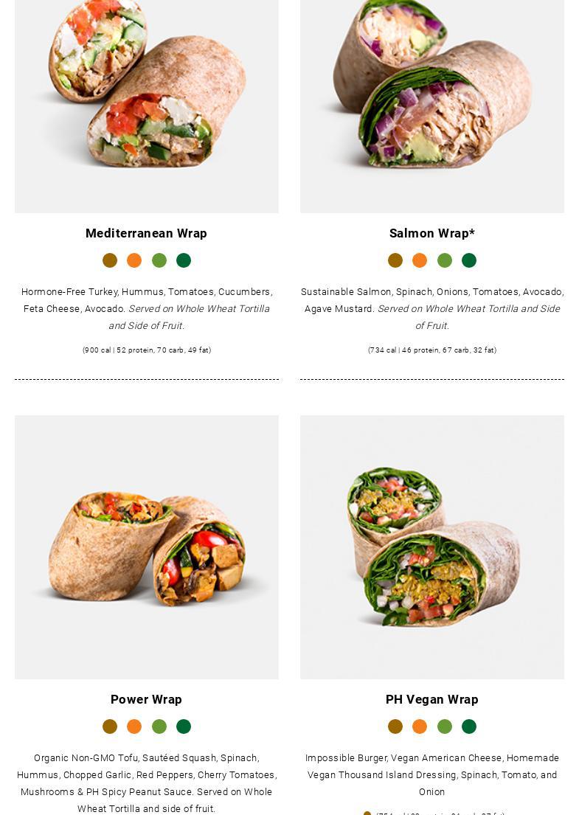
Task: Click the brown dot under Power Wrap
Action: [110, 726]
